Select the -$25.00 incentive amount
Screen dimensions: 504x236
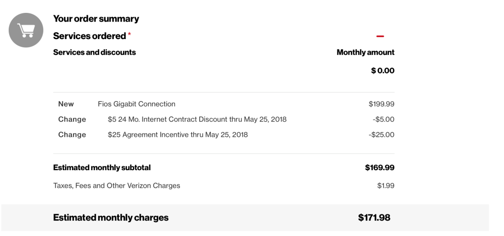pos(382,134)
